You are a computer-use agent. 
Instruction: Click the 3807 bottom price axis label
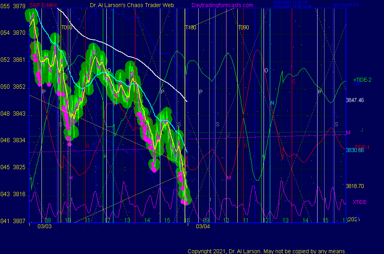coord(19,221)
